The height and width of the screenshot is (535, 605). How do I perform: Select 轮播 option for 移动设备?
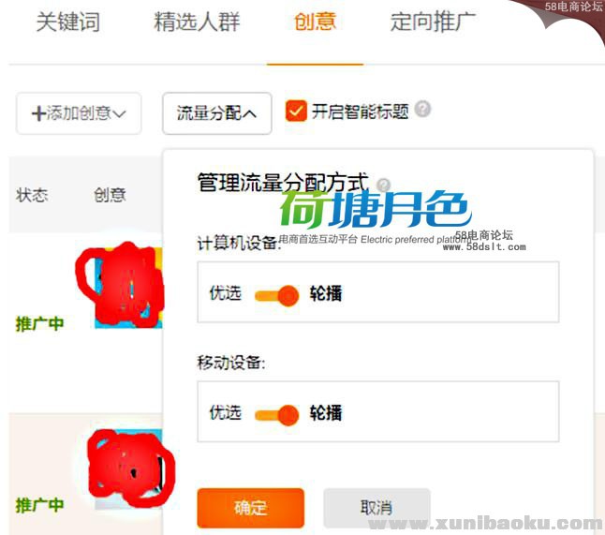[326, 413]
